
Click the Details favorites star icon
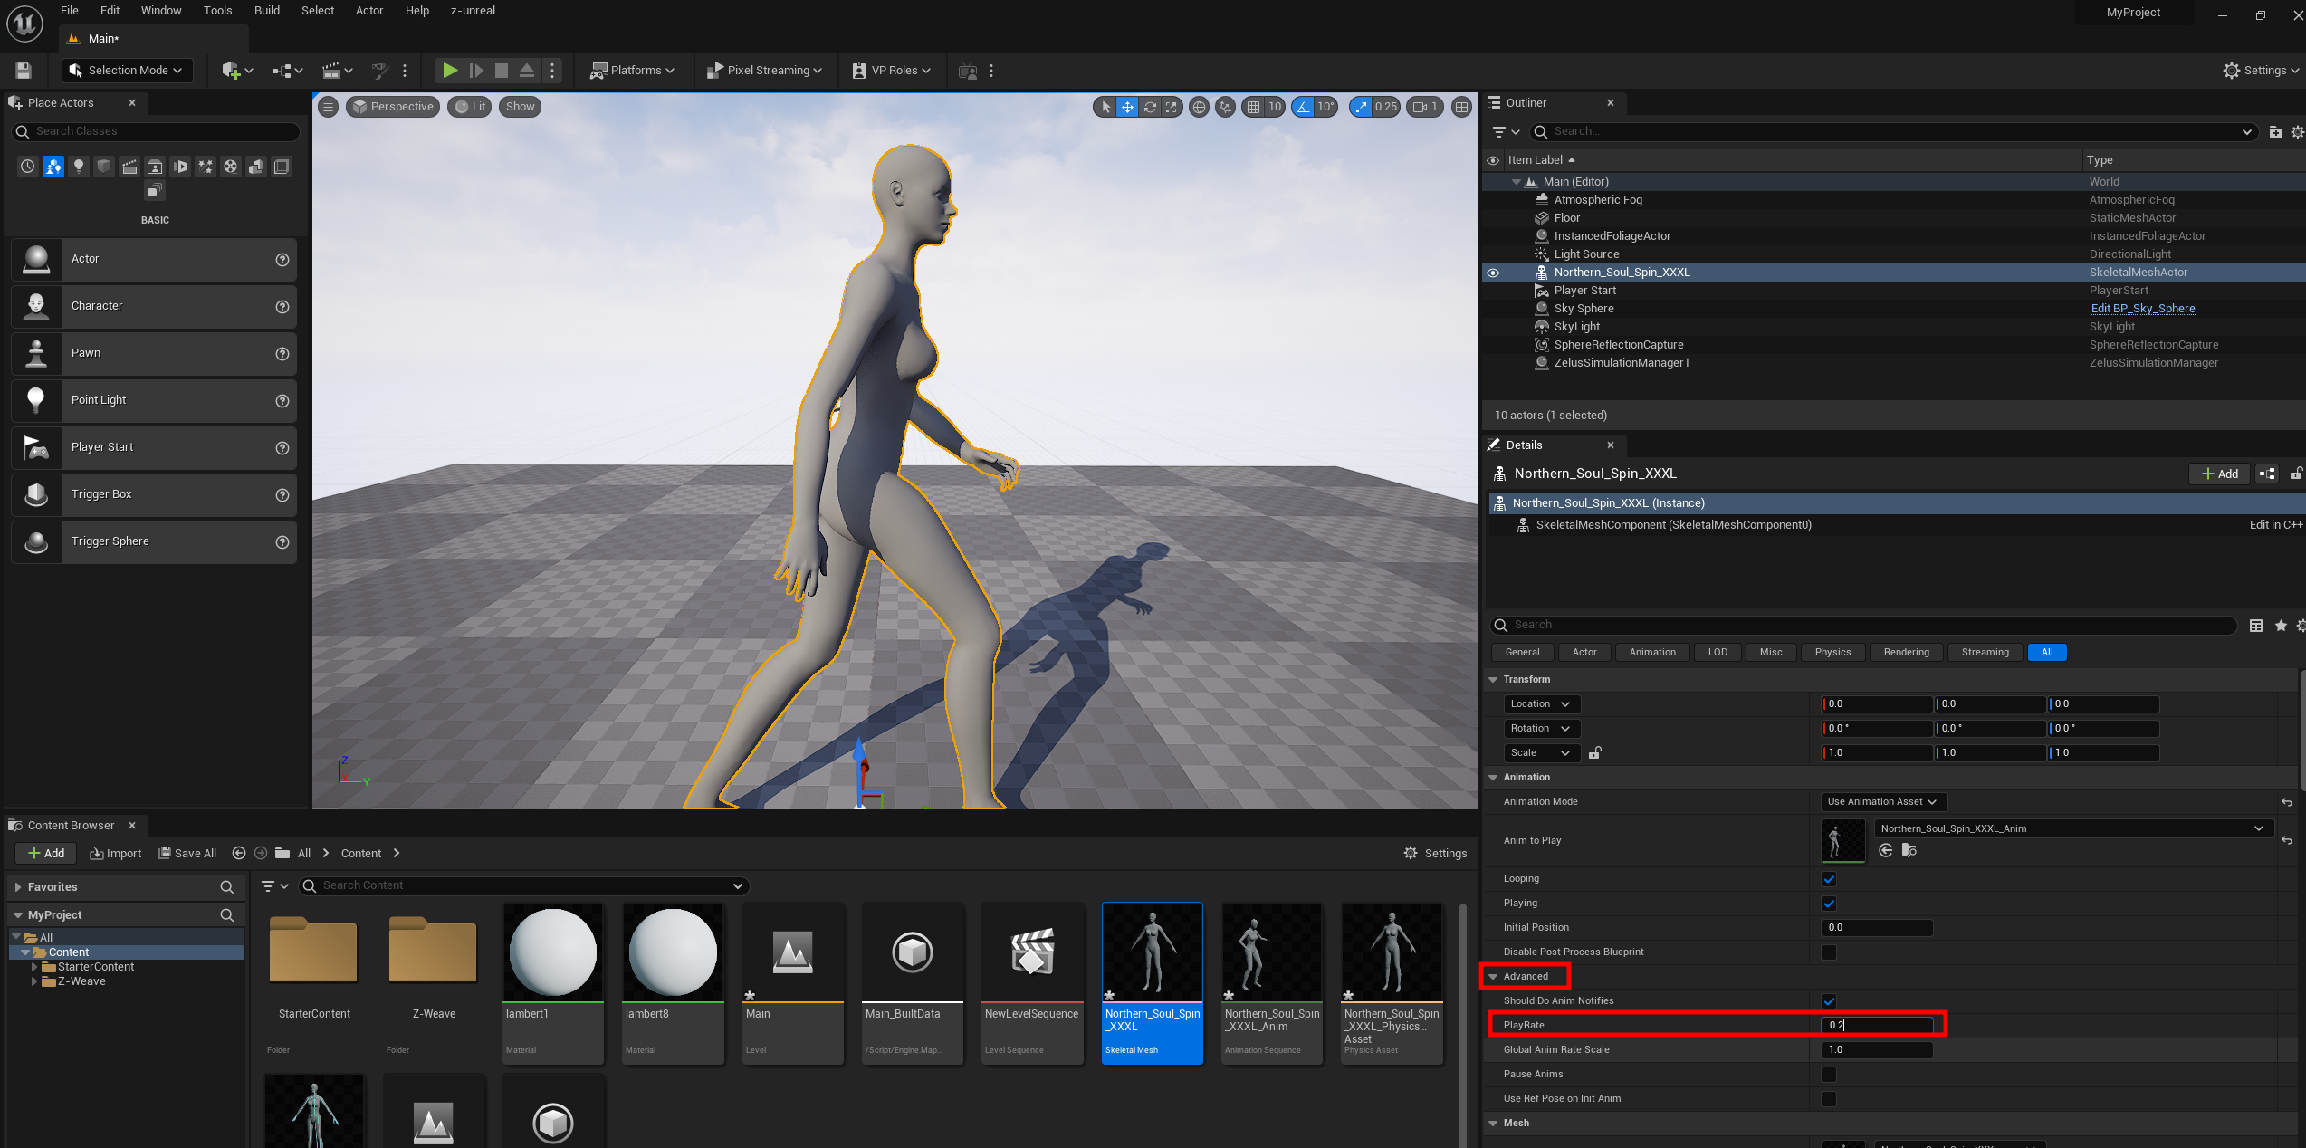pyautogui.click(x=2281, y=626)
